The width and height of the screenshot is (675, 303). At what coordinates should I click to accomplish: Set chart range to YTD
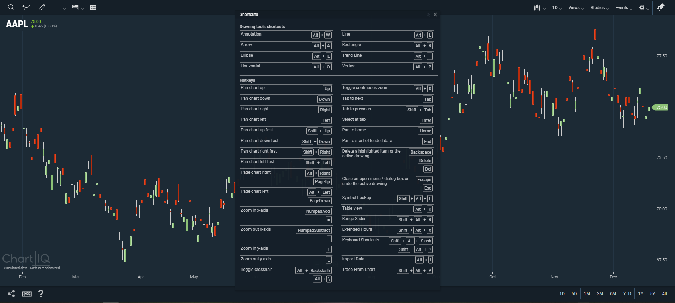pyautogui.click(x=627, y=294)
